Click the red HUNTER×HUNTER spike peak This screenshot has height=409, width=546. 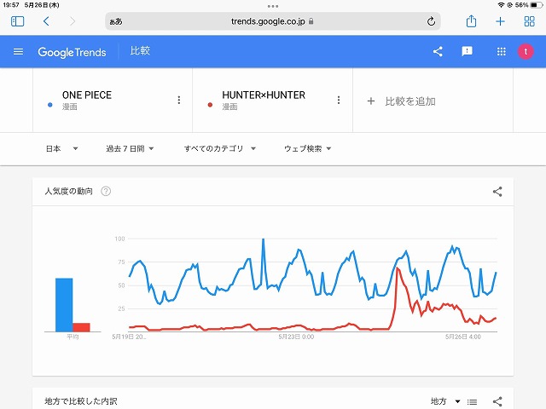point(398,268)
